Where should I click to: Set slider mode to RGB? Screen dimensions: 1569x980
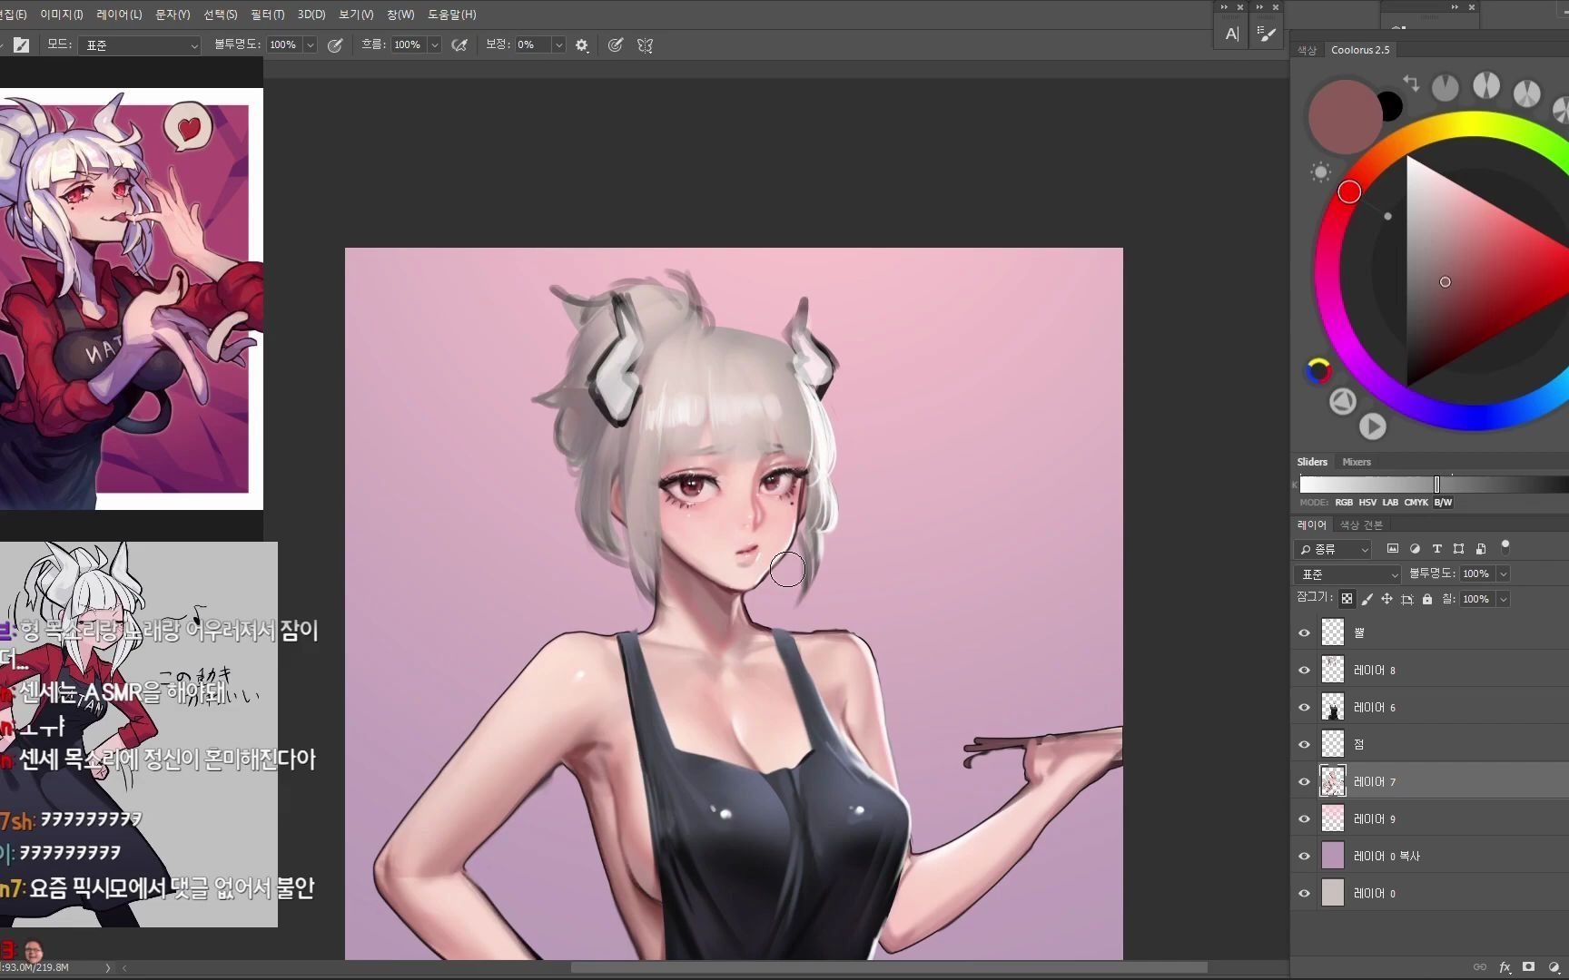[1344, 502]
